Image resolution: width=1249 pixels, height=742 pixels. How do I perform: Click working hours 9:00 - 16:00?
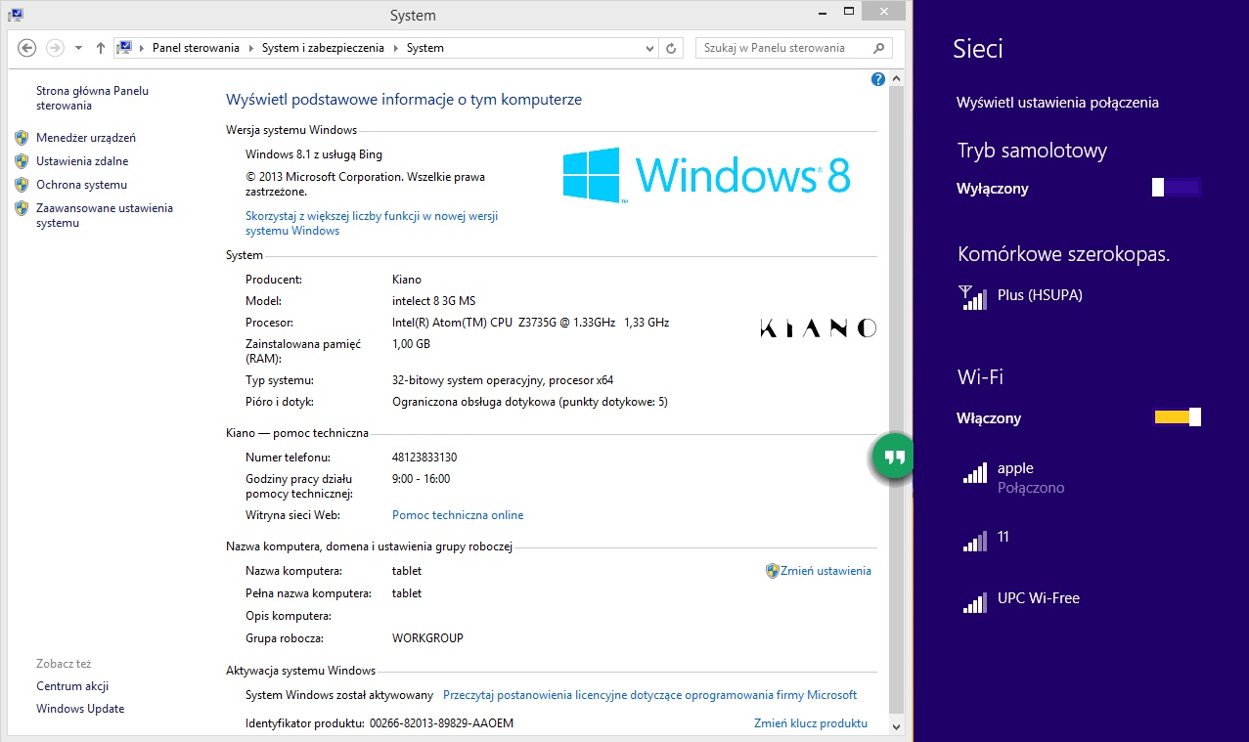[x=422, y=479]
